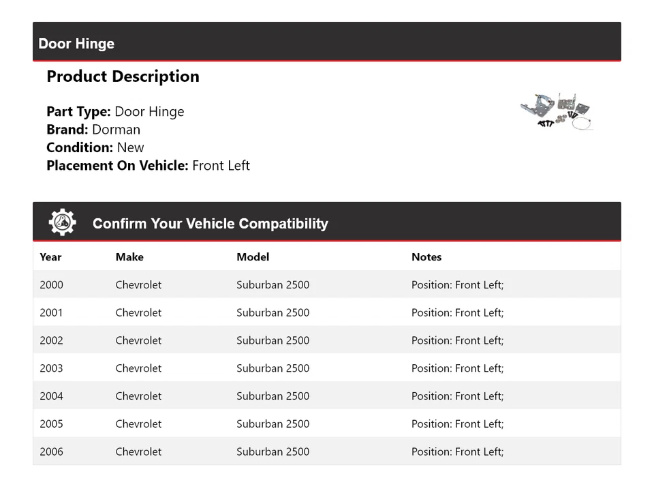Click the Part Type: Door Hinge line
The width and height of the screenshot is (654, 487).
(115, 112)
